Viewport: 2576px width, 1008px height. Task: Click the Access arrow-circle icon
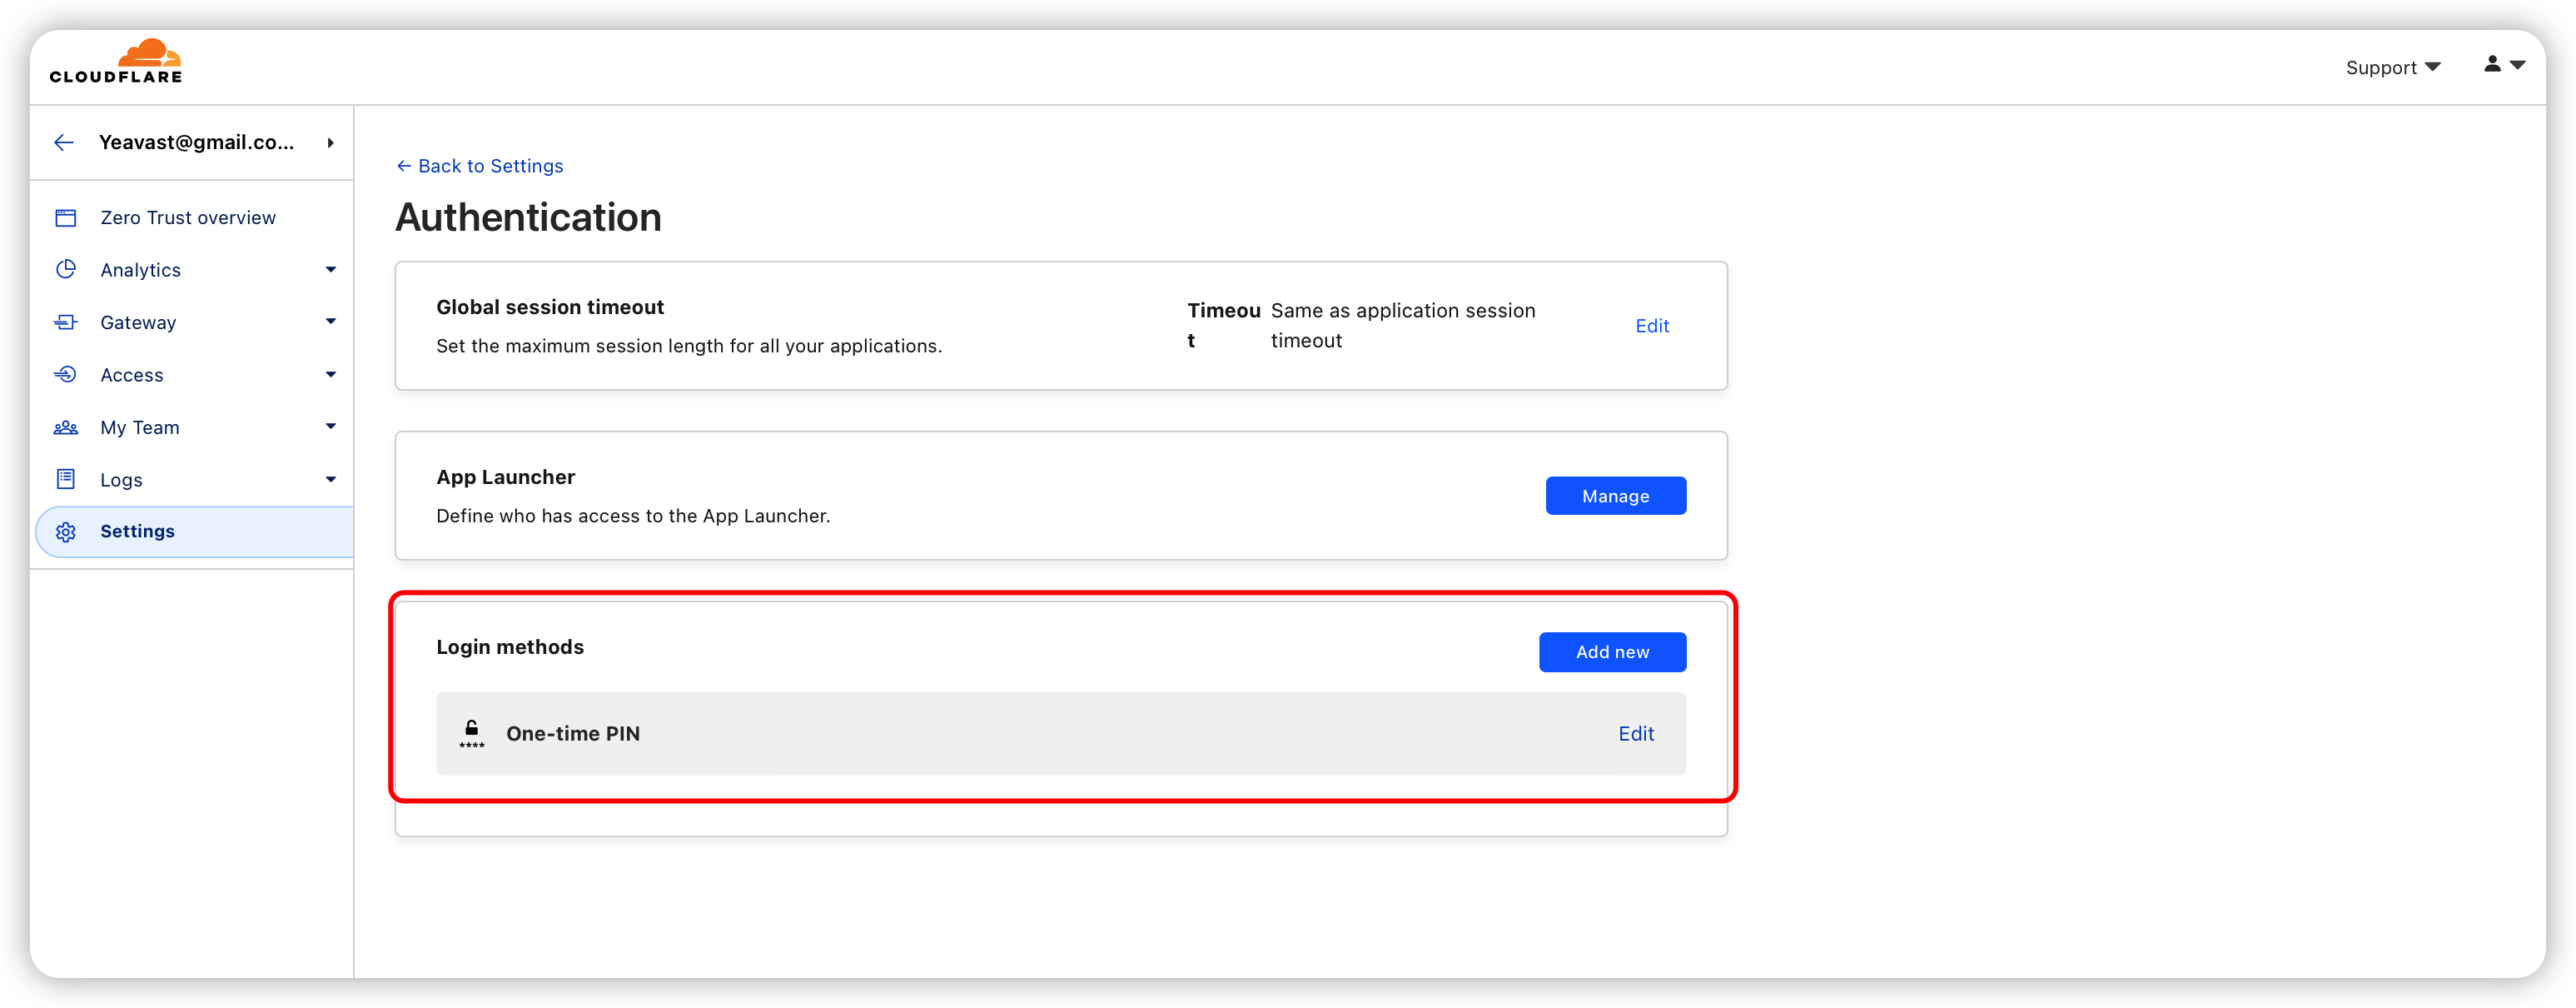(x=66, y=374)
